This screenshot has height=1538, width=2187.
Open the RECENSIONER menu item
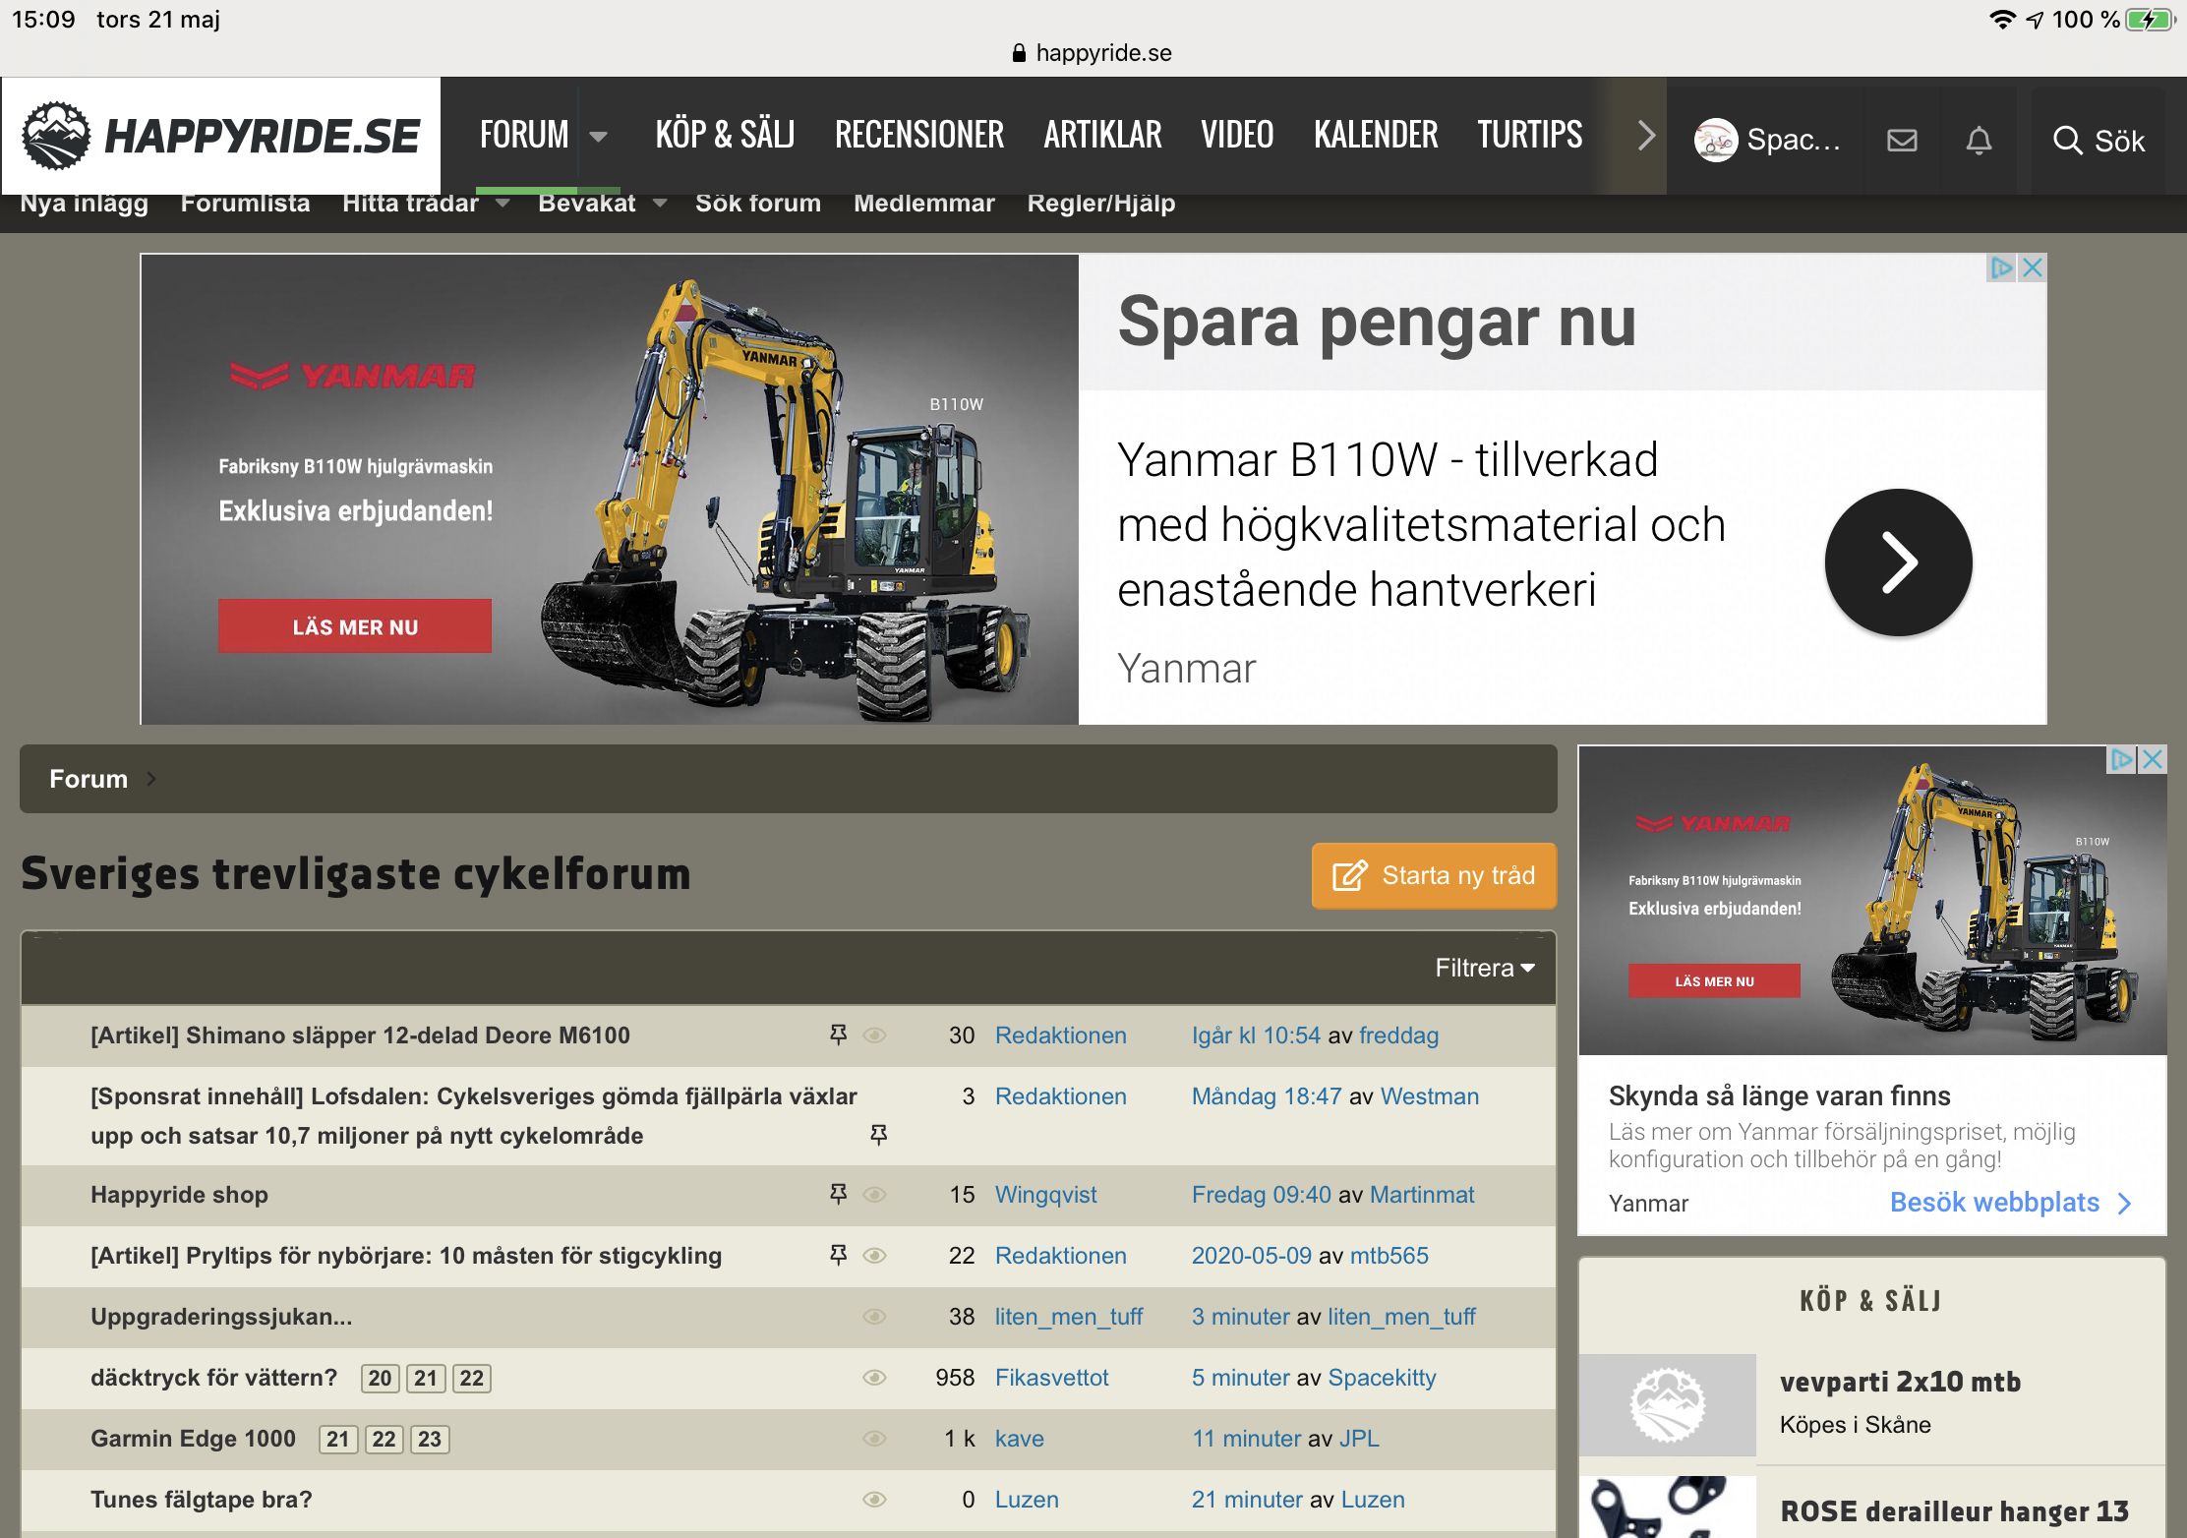918,135
